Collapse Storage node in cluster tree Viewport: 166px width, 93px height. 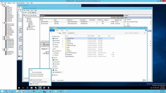26,21
